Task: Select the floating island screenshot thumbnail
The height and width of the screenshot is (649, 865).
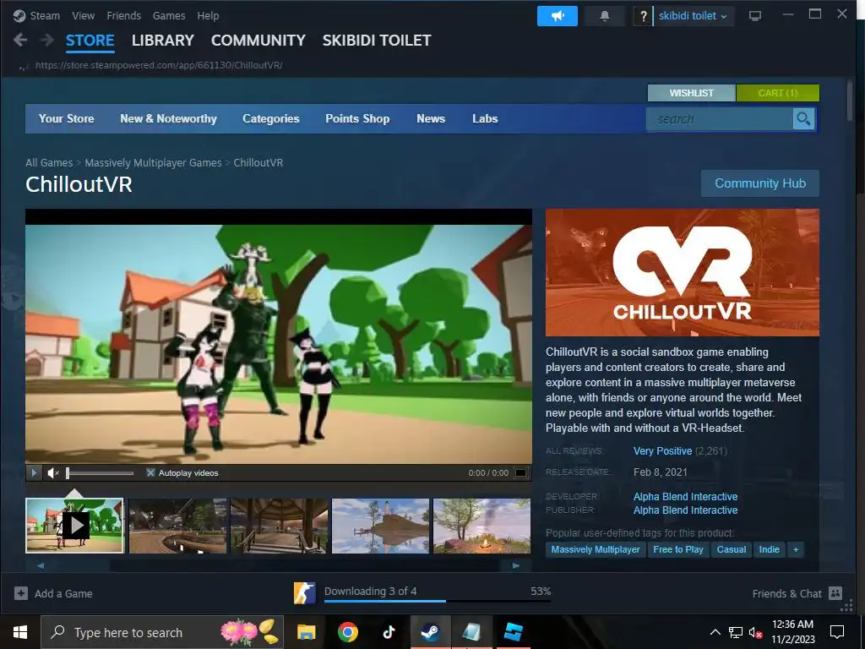Action: (381, 526)
